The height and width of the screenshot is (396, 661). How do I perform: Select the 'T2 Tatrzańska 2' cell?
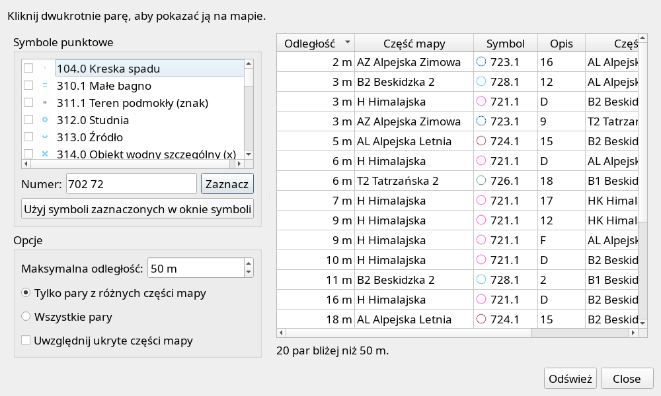(414, 181)
